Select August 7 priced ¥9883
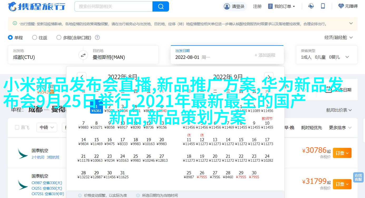This screenshot has width=365, height=198. (x=83, y=125)
